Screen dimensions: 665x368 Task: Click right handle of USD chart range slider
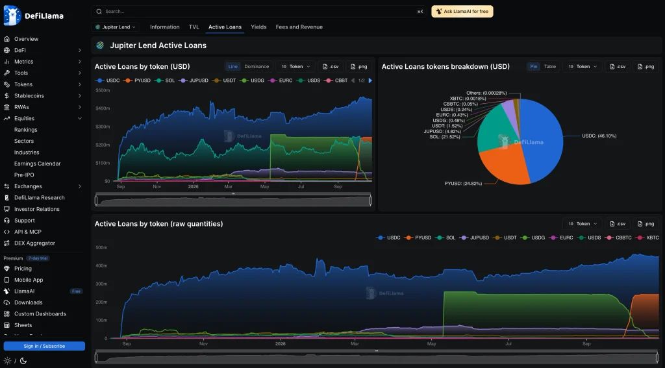click(371, 200)
